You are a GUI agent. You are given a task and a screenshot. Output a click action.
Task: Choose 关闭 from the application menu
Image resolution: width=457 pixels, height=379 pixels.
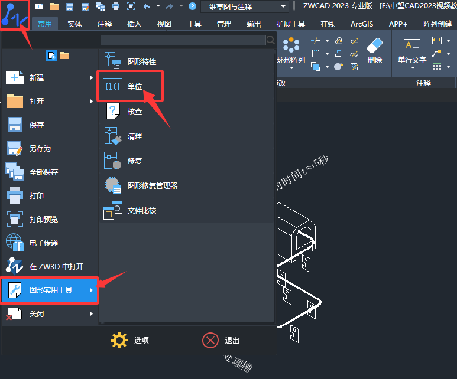tap(50, 314)
